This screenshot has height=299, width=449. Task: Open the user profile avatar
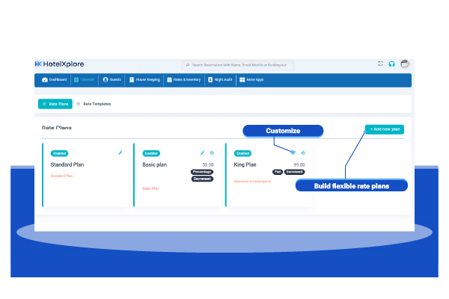[405, 64]
